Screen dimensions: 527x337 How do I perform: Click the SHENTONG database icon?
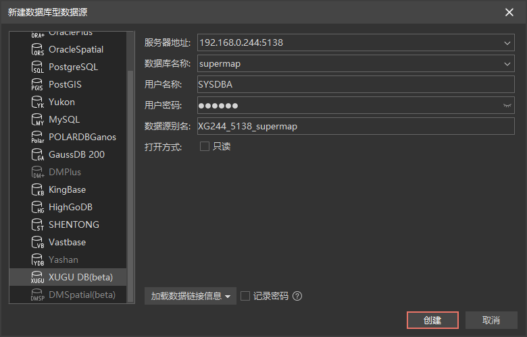pos(38,225)
